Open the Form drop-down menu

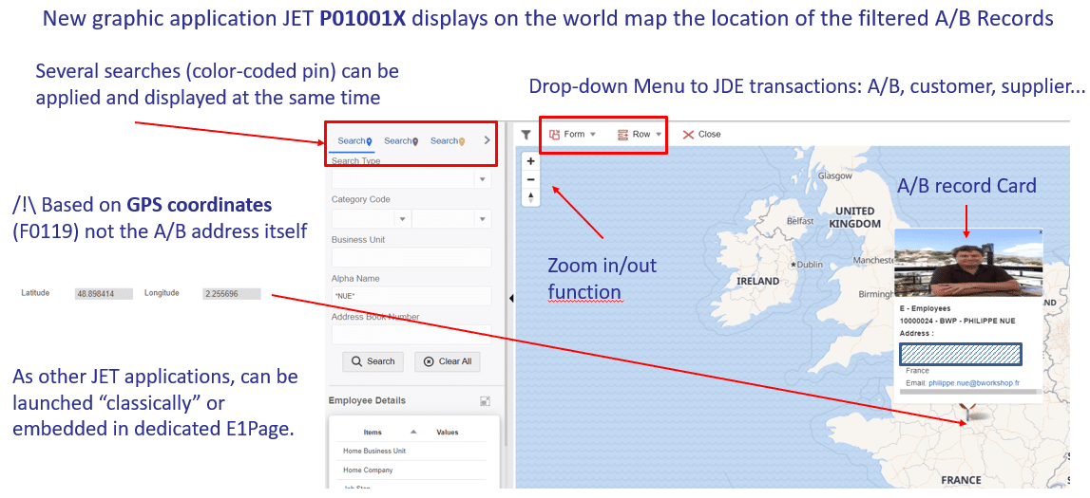pos(573,135)
